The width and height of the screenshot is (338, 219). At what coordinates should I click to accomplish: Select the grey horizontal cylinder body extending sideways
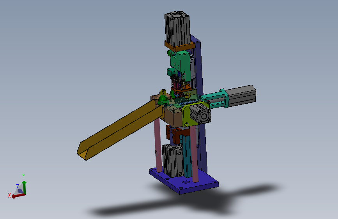(241, 96)
